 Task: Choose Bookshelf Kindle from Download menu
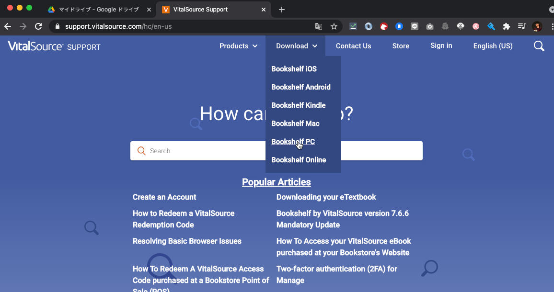pyautogui.click(x=299, y=105)
